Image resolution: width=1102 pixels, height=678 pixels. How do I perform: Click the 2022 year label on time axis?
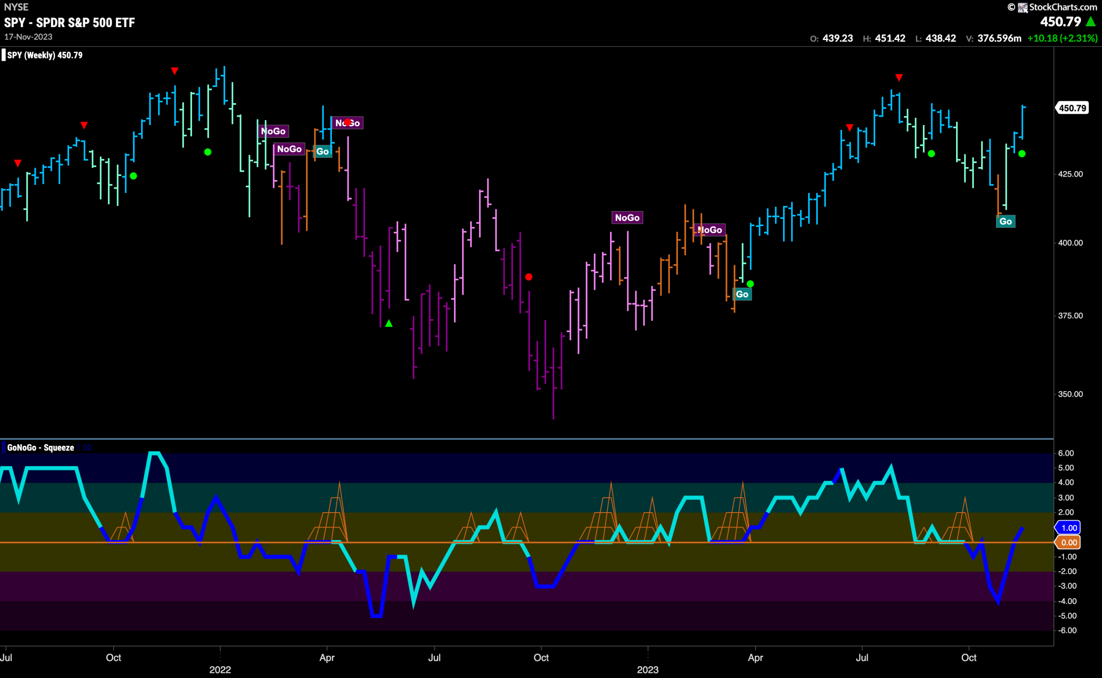click(220, 669)
